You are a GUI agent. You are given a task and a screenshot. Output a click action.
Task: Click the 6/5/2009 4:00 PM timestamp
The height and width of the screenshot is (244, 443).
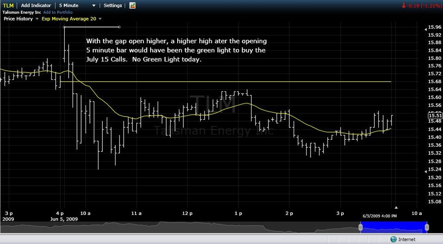click(380, 216)
